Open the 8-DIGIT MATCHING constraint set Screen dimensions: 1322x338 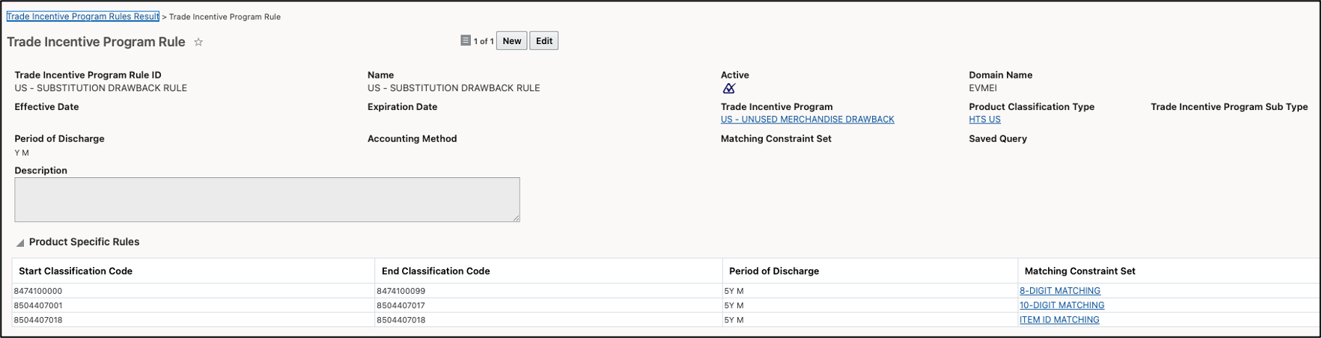pos(1059,291)
